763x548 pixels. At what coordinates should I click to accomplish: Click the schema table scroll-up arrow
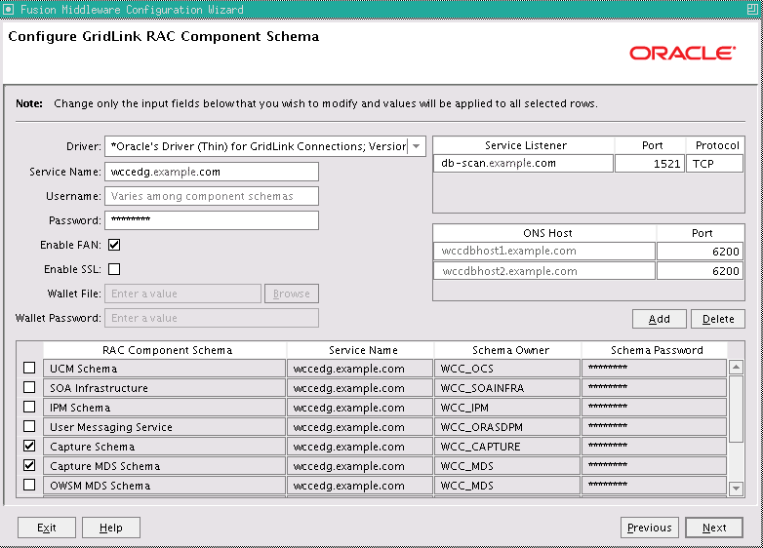click(x=737, y=368)
